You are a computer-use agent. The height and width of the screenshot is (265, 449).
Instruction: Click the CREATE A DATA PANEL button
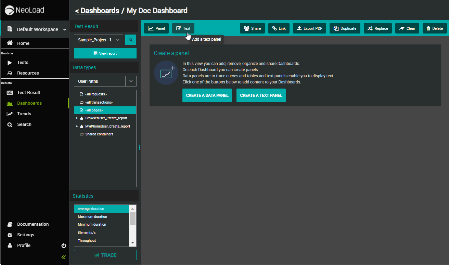pyautogui.click(x=207, y=95)
